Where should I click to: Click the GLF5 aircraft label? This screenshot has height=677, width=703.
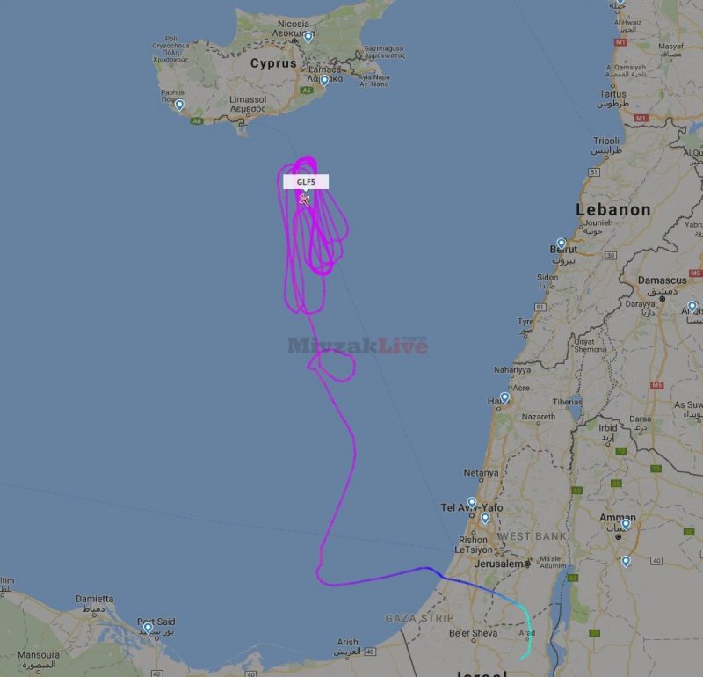tap(306, 182)
